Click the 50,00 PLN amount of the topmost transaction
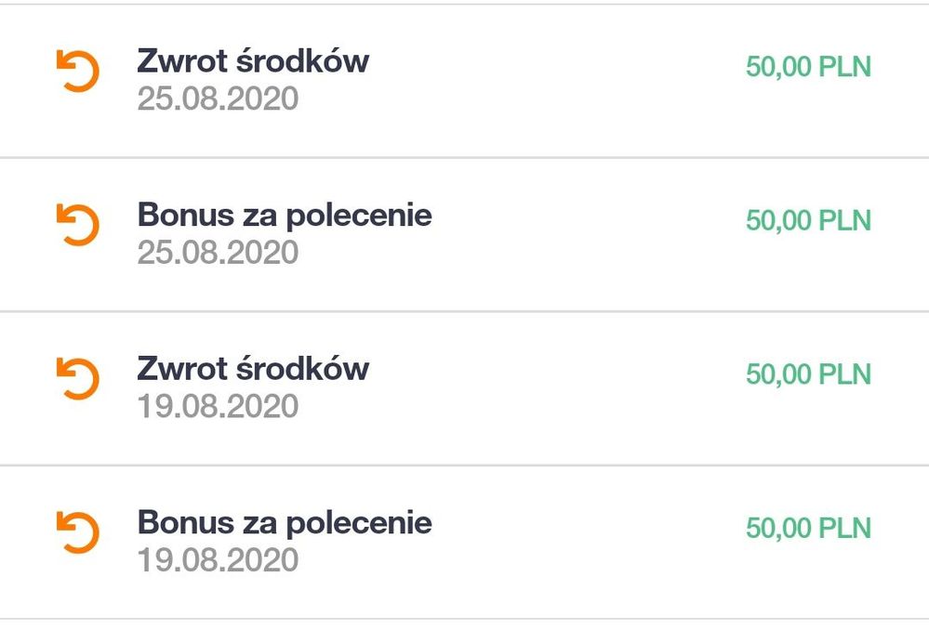The image size is (929, 629). (x=808, y=68)
